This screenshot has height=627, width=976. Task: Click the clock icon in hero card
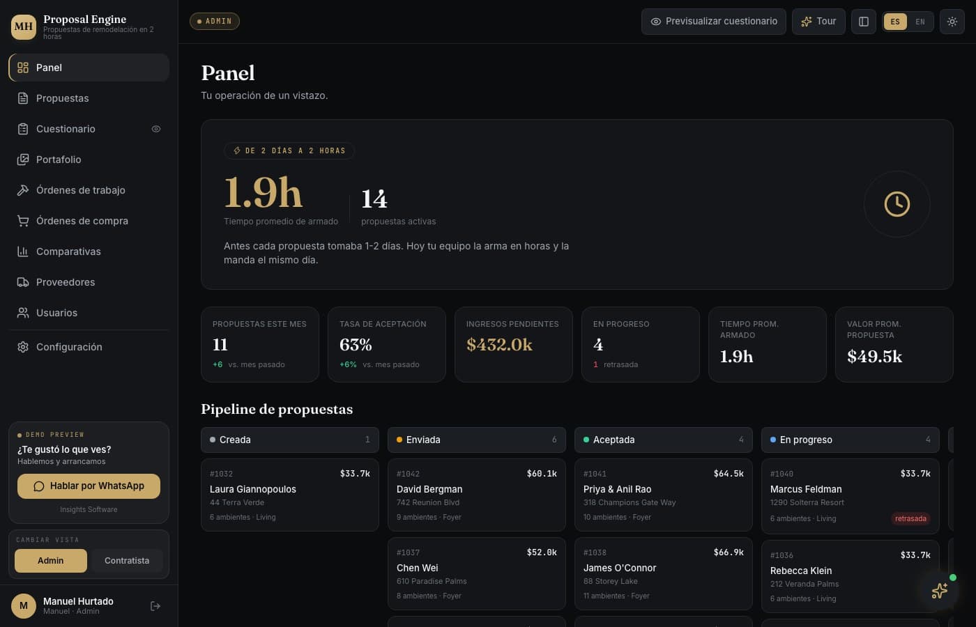[x=897, y=204]
